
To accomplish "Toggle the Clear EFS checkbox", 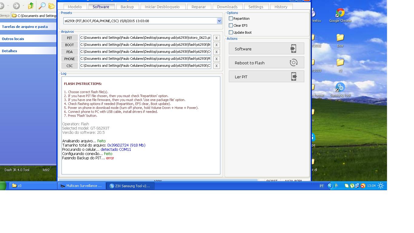I will (x=231, y=25).
